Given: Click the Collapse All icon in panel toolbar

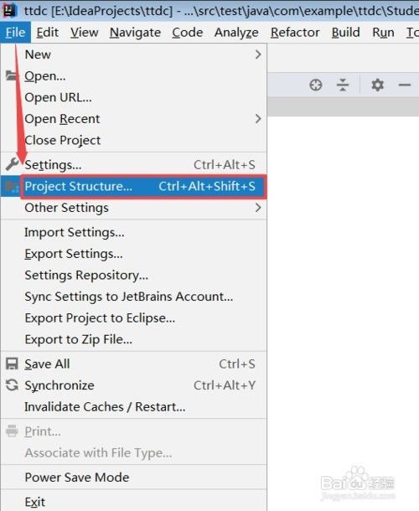Looking at the screenshot, I should pos(343,85).
